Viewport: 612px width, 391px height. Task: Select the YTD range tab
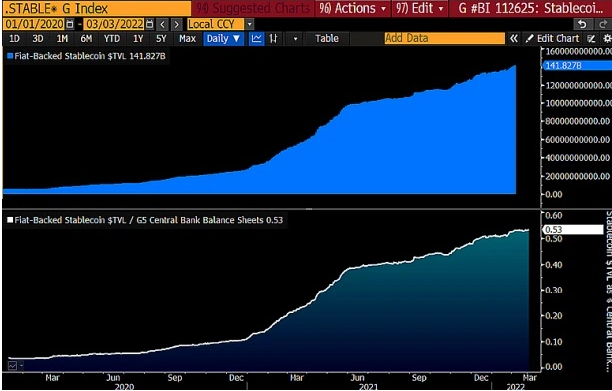112,38
